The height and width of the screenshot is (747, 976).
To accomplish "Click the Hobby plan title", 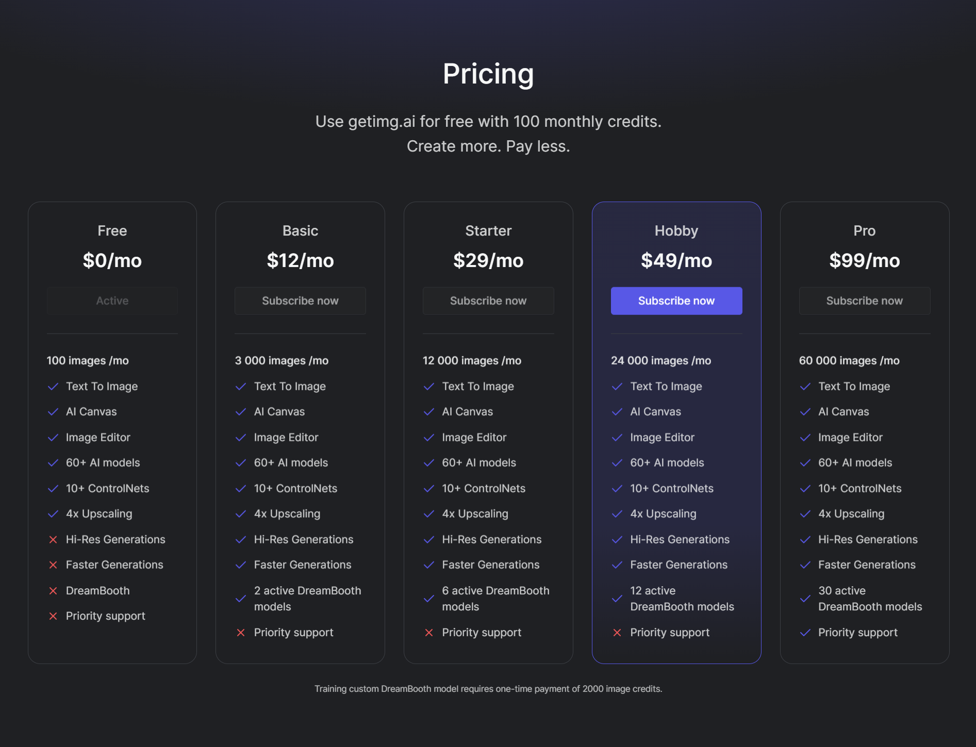I will (x=676, y=230).
